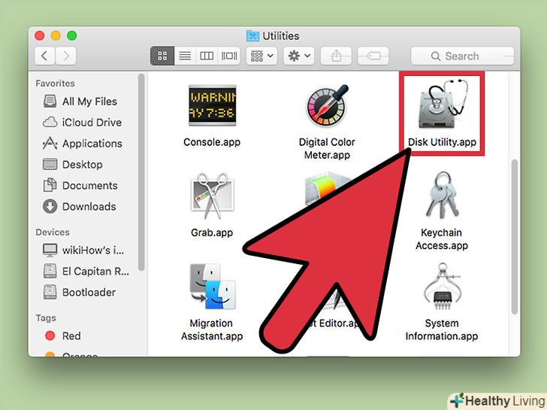
Task: Click the Share toolbar button
Action: (336, 56)
